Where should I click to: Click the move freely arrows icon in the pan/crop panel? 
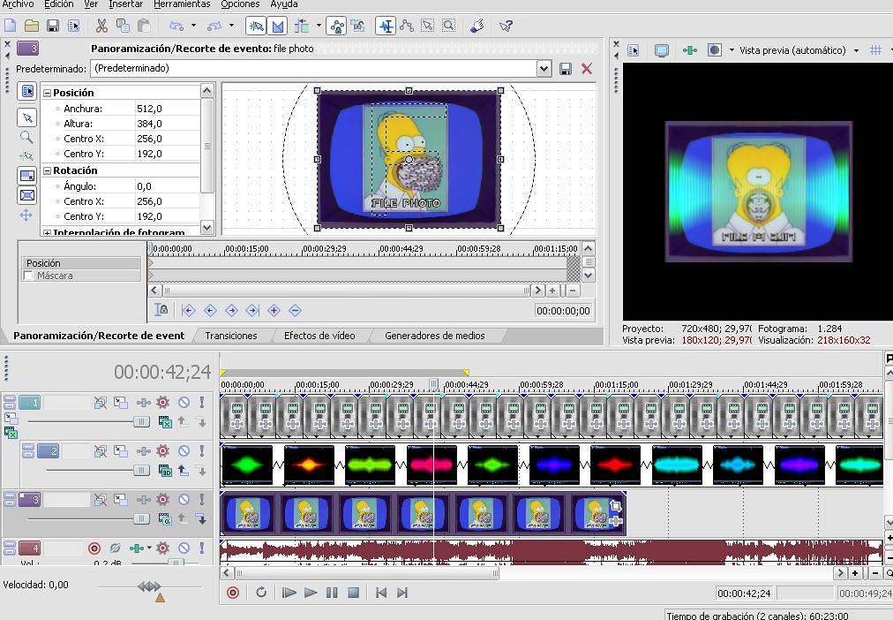[x=26, y=215]
